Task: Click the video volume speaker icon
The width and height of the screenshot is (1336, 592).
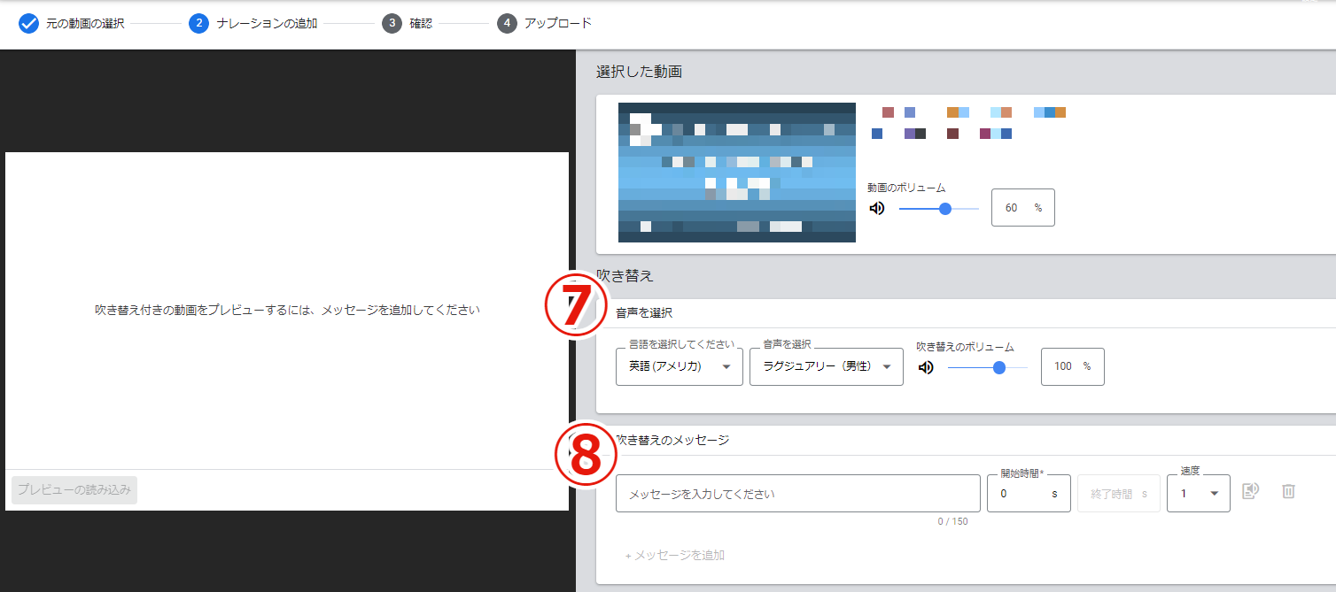Action: 877,209
